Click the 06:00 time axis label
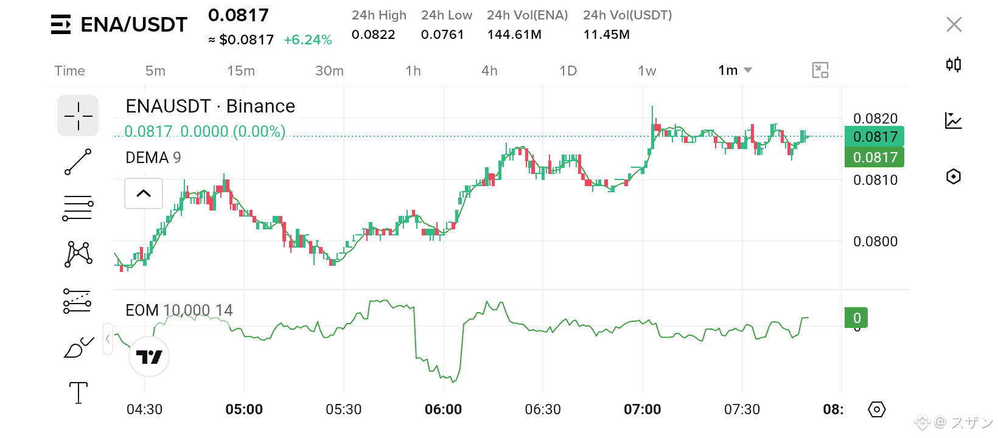This screenshot has height=438, width=998. tap(443, 409)
